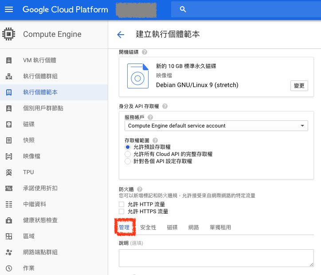The height and width of the screenshot is (275, 321).
Task: Click the help icon beside 防火牆
Action: click(x=140, y=189)
